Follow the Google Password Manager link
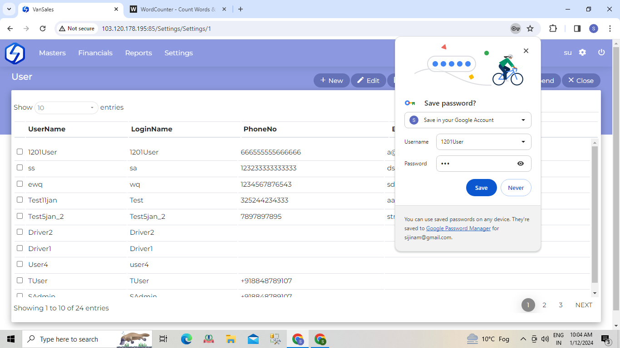 point(458,228)
